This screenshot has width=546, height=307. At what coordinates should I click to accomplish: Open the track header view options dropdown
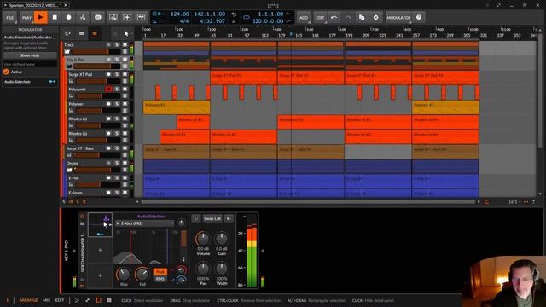pos(67,34)
